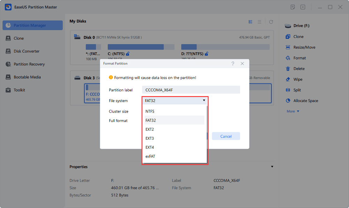Open Partition Manager in the sidebar
This screenshot has height=208, width=349.
32,25
